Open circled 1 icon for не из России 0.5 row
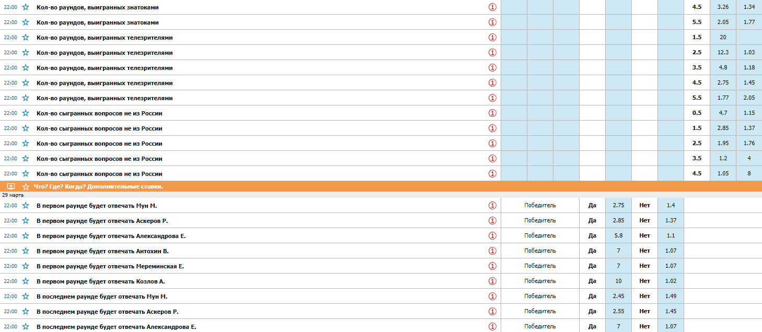The width and height of the screenshot is (762, 332). click(492, 113)
